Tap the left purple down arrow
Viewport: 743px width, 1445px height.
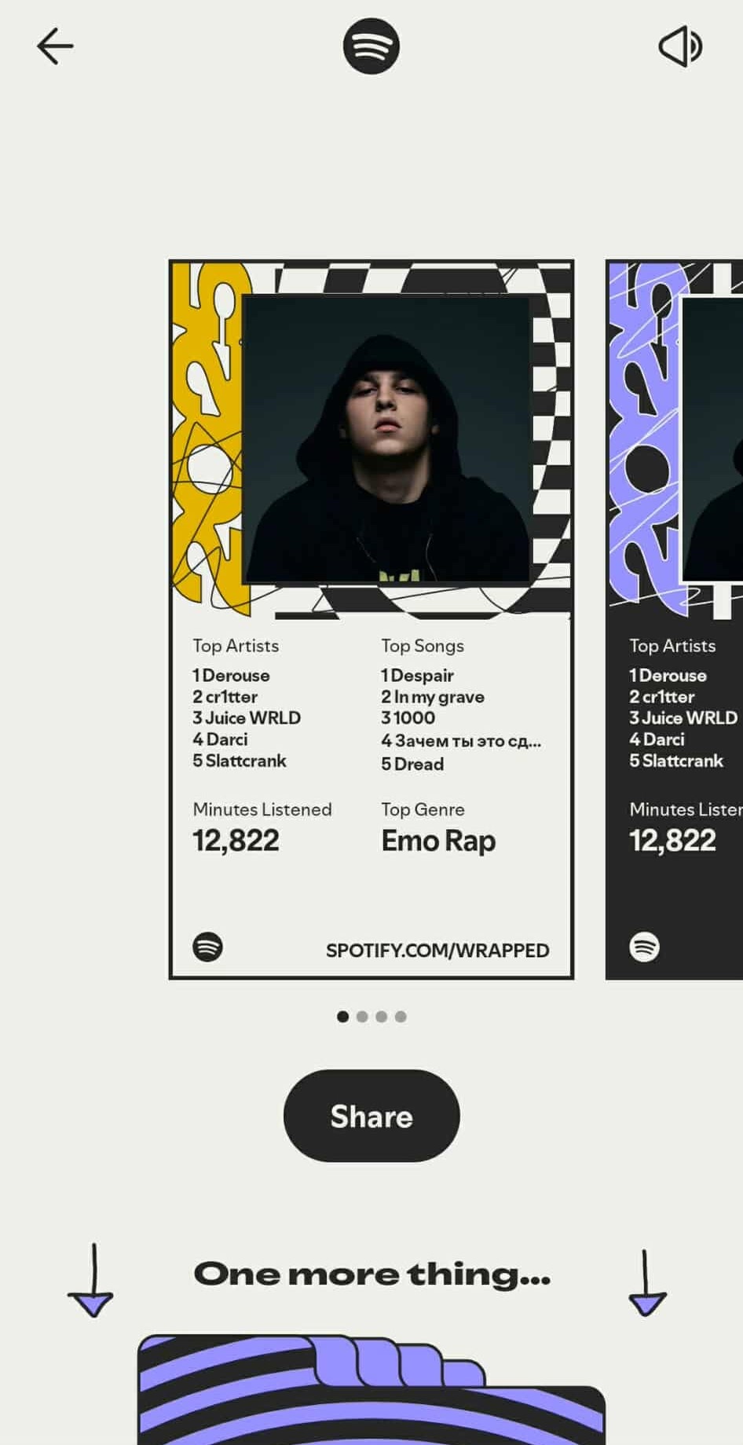(x=91, y=1280)
